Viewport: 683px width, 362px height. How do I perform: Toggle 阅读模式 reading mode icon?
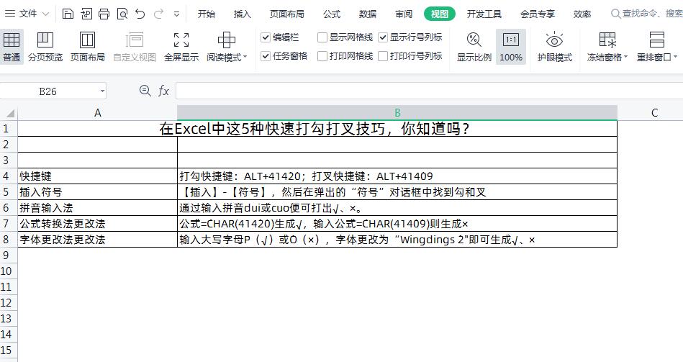coord(227,40)
